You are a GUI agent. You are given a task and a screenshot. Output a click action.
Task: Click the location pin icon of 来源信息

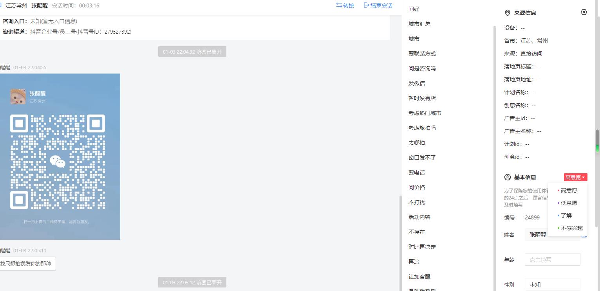[x=507, y=13]
